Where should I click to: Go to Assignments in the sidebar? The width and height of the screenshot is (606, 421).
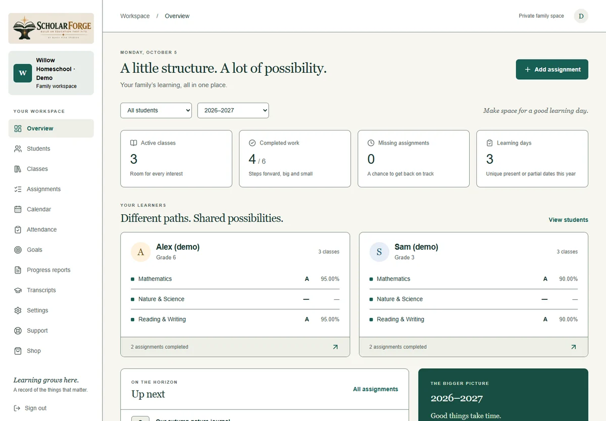pos(51,189)
